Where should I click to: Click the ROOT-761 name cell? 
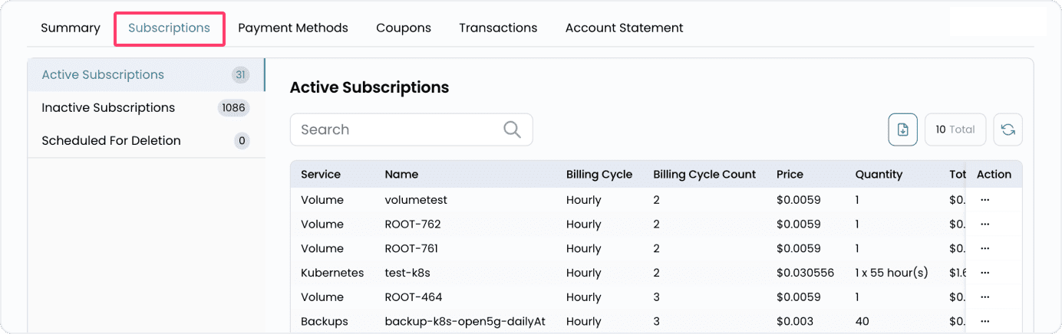(413, 249)
